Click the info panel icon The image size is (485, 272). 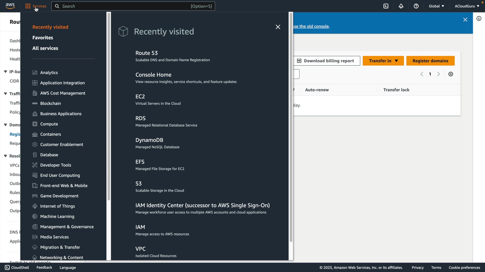coord(479,18)
